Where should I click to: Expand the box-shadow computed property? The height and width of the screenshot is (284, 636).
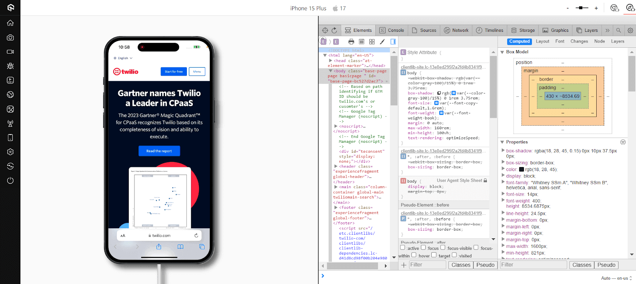click(x=503, y=151)
